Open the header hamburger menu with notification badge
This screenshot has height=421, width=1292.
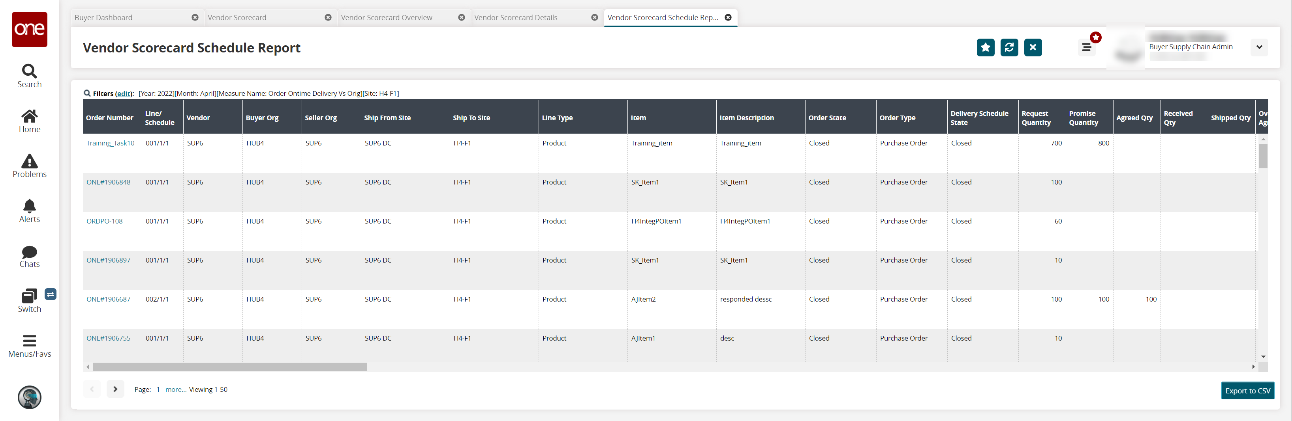click(1086, 48)
